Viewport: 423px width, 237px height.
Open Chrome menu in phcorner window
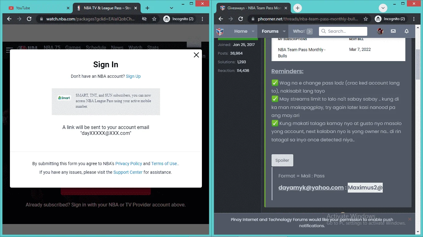414,19
